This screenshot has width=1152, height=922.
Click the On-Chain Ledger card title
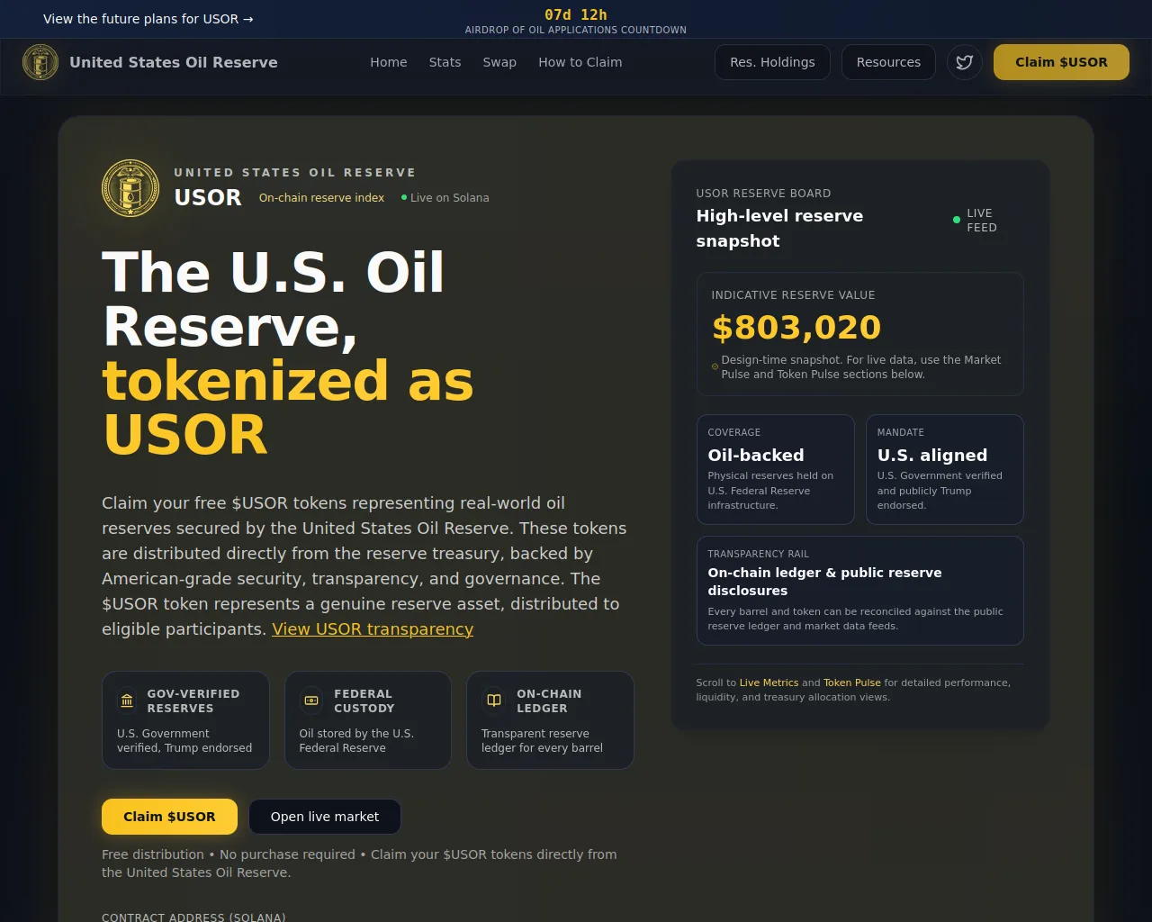coord(549,701)
